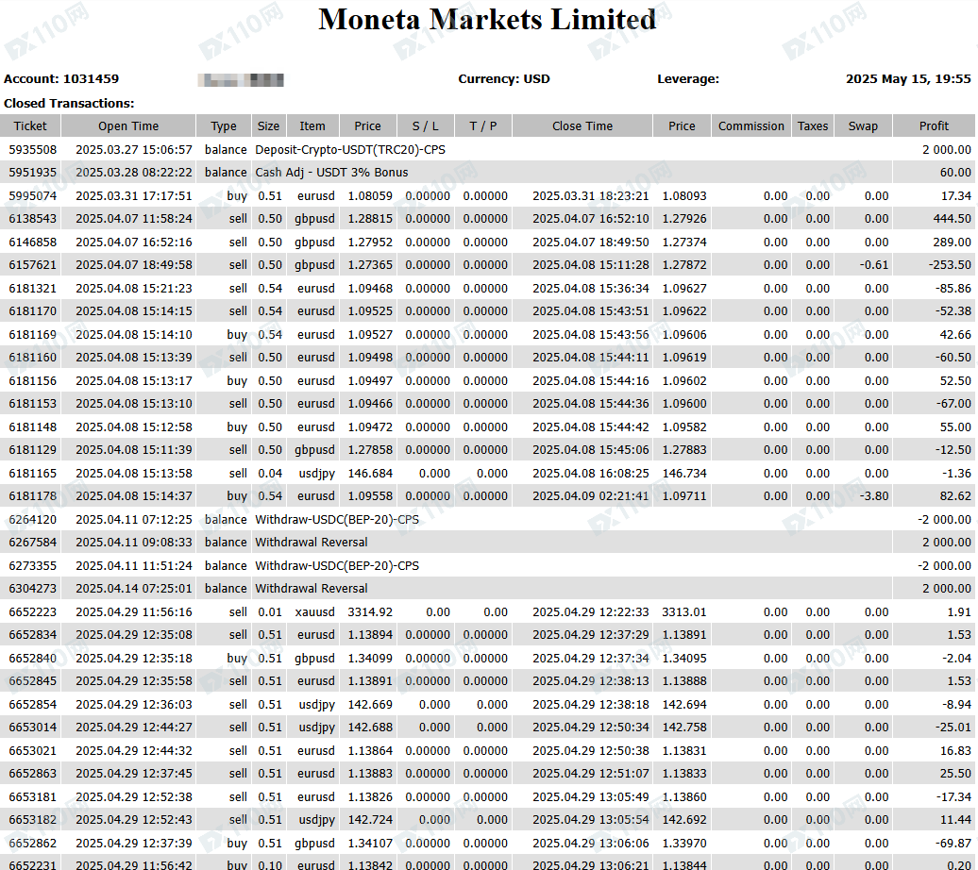Image resolution: width=978 pixels, height=870 pixels.
Task: Click ticket number 5935508
Action: click(32, 150)
